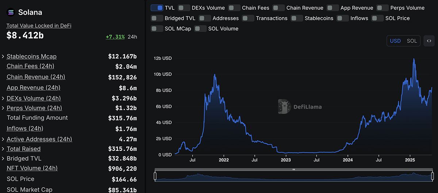Enable Bridged TVL chart toggle
The height and width of the screenshot is (193, 438).
pos(157,18)
